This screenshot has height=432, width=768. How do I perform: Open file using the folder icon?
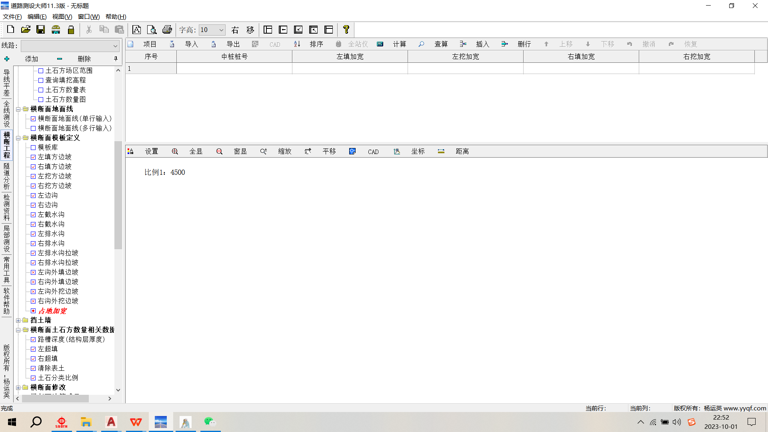pyautogui.click(x=26, y=30)
